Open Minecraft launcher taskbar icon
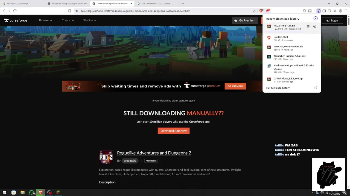Image resolution: width=350 pixels, height=196 pixels. tap(58, 192)
